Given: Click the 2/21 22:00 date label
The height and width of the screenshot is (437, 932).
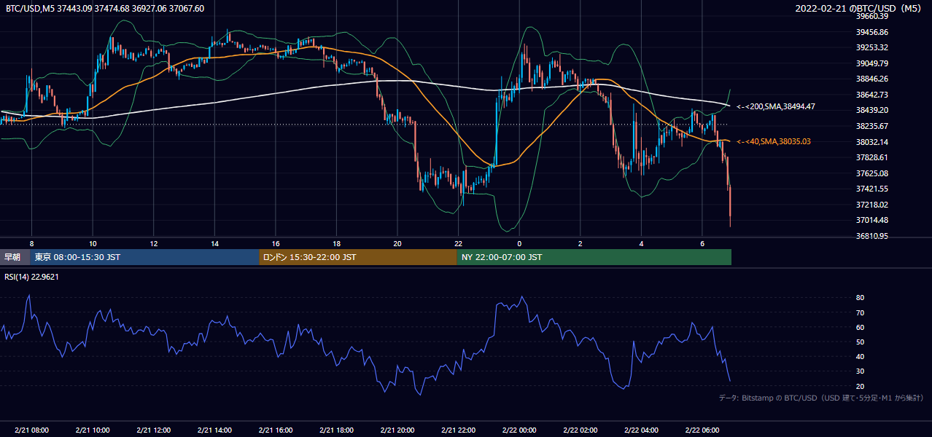Looking at the screenshot, I should pos(458,430).
